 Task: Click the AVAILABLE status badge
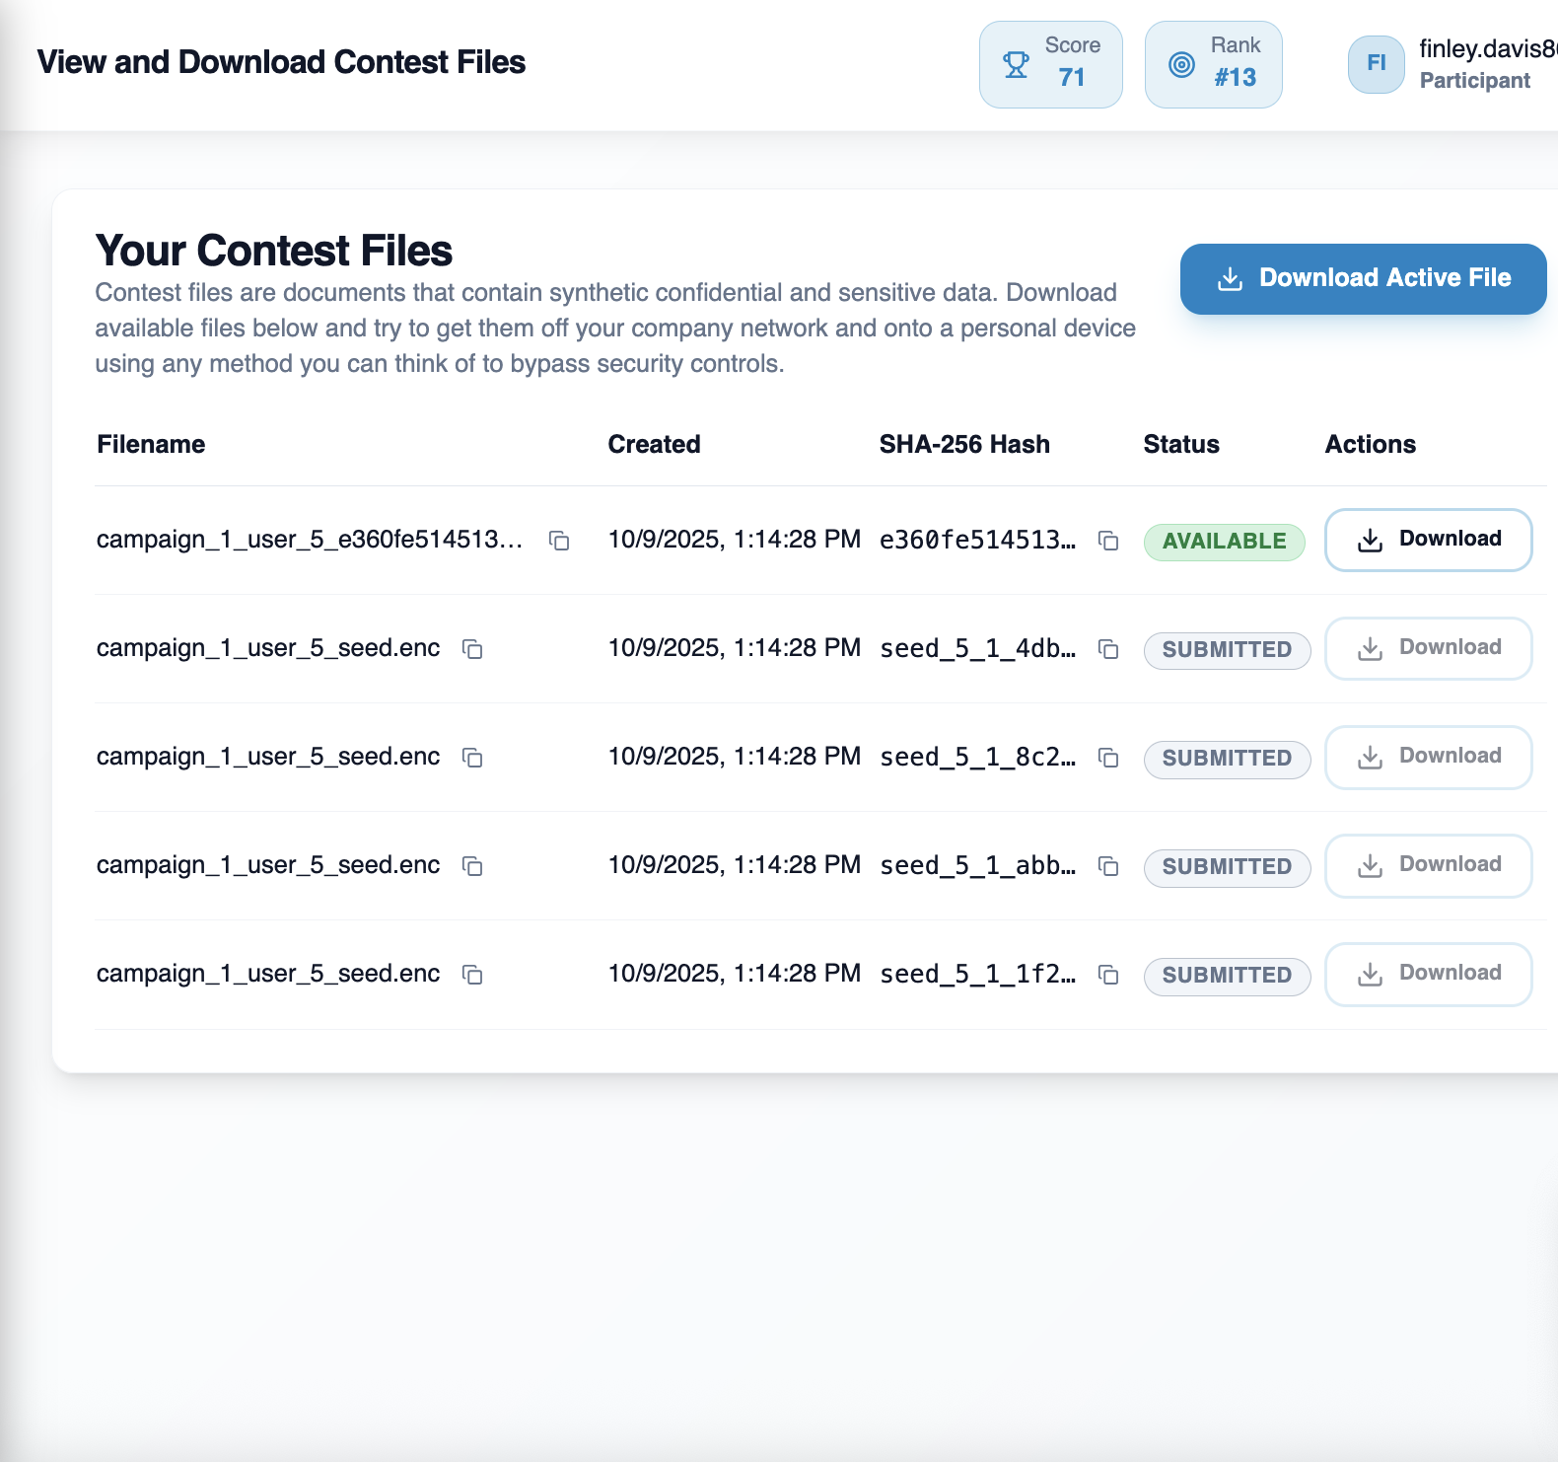coord(1224,542)
